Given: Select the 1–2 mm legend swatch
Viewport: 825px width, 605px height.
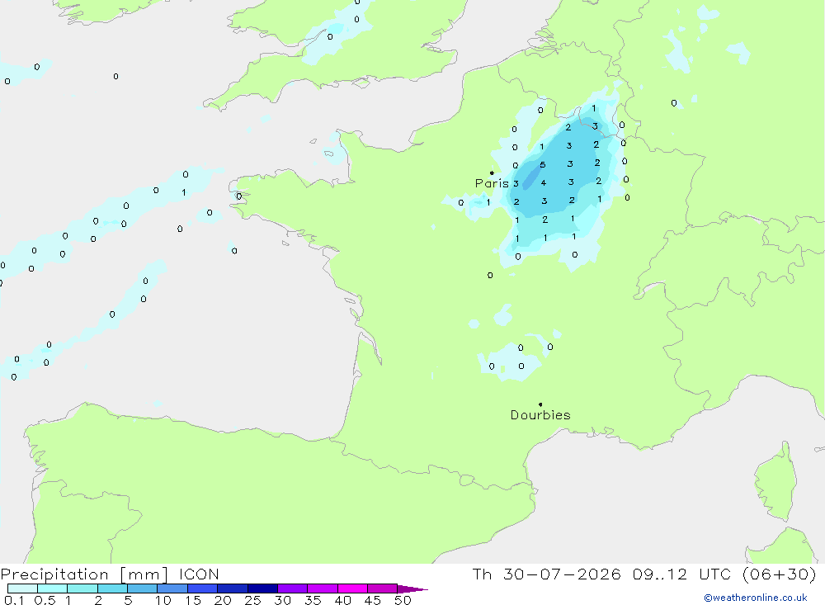Looking at the screenshot, I should (x=82, y=588).
